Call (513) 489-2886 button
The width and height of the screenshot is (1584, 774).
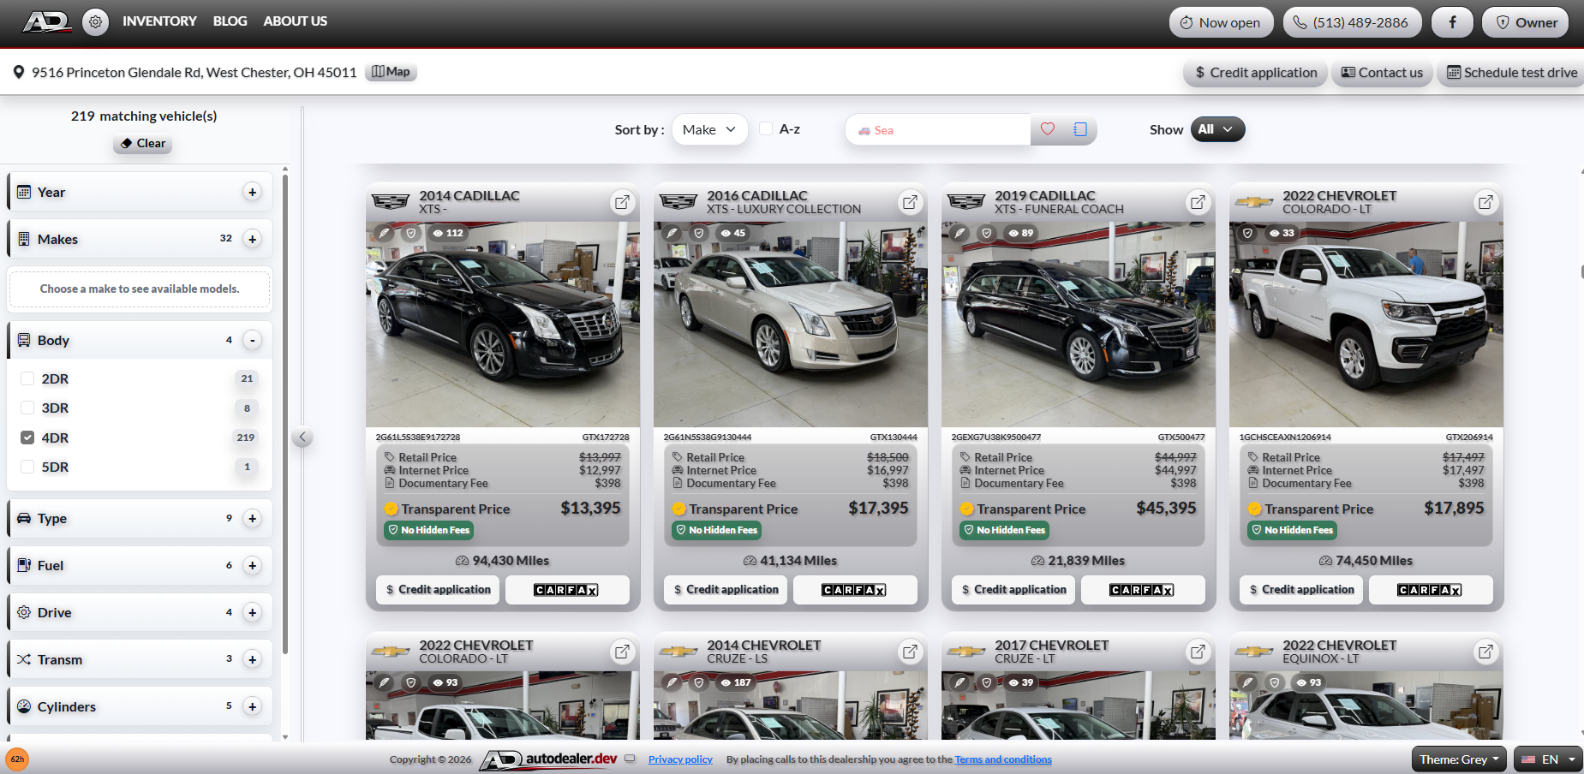point(1352,22)
